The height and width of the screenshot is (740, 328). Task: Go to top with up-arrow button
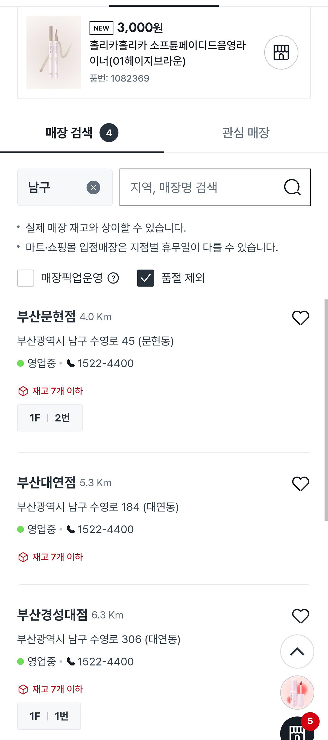(297, 652)
